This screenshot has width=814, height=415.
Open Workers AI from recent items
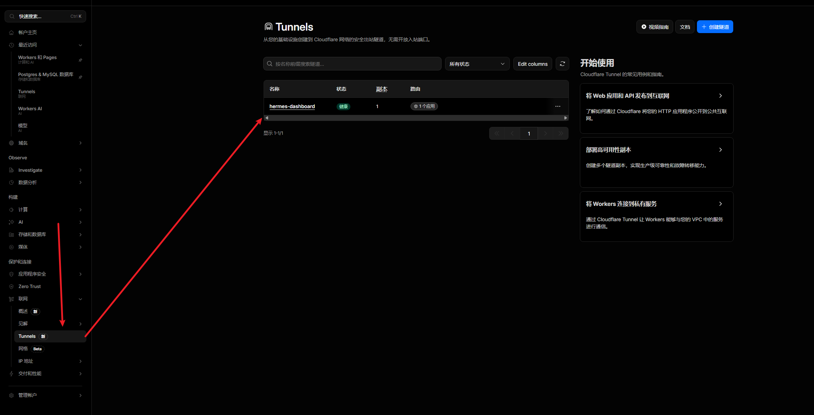point(30,111)
